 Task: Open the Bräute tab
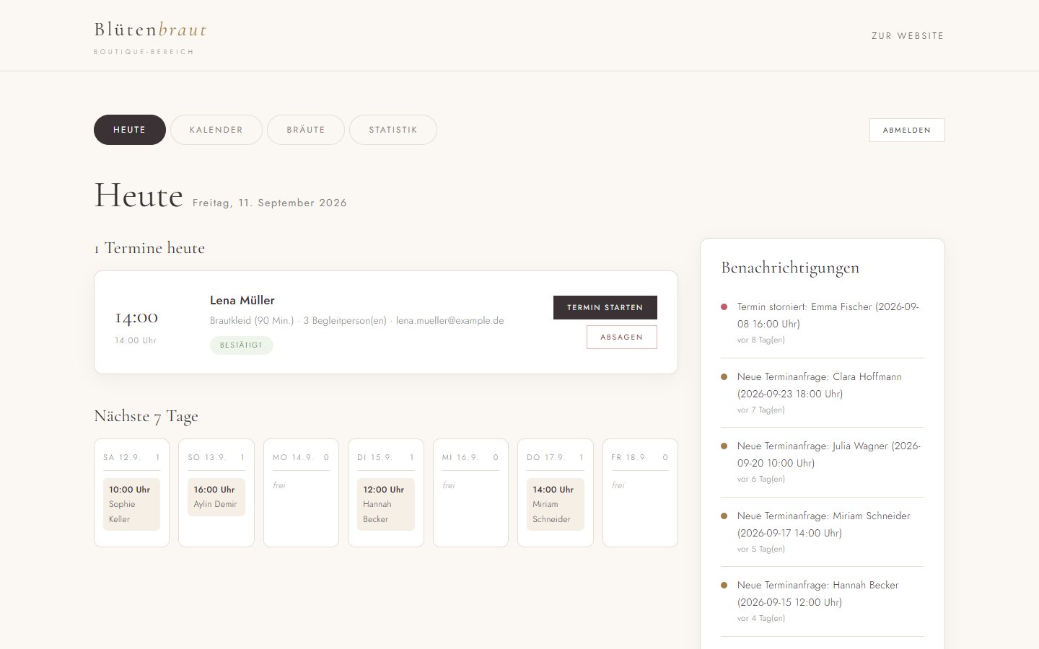point(306,130)
